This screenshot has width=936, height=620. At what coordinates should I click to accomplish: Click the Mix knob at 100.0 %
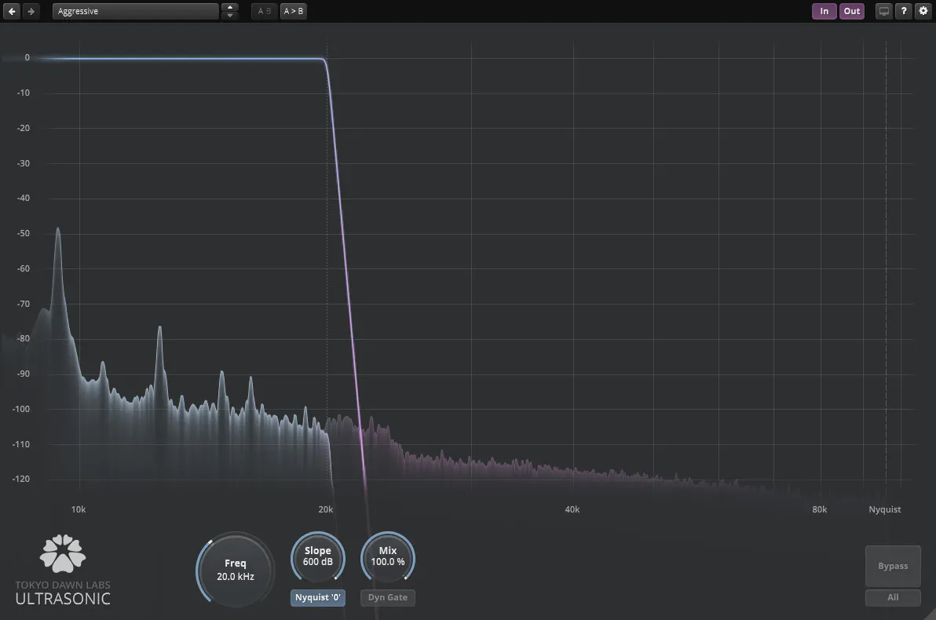388,557
